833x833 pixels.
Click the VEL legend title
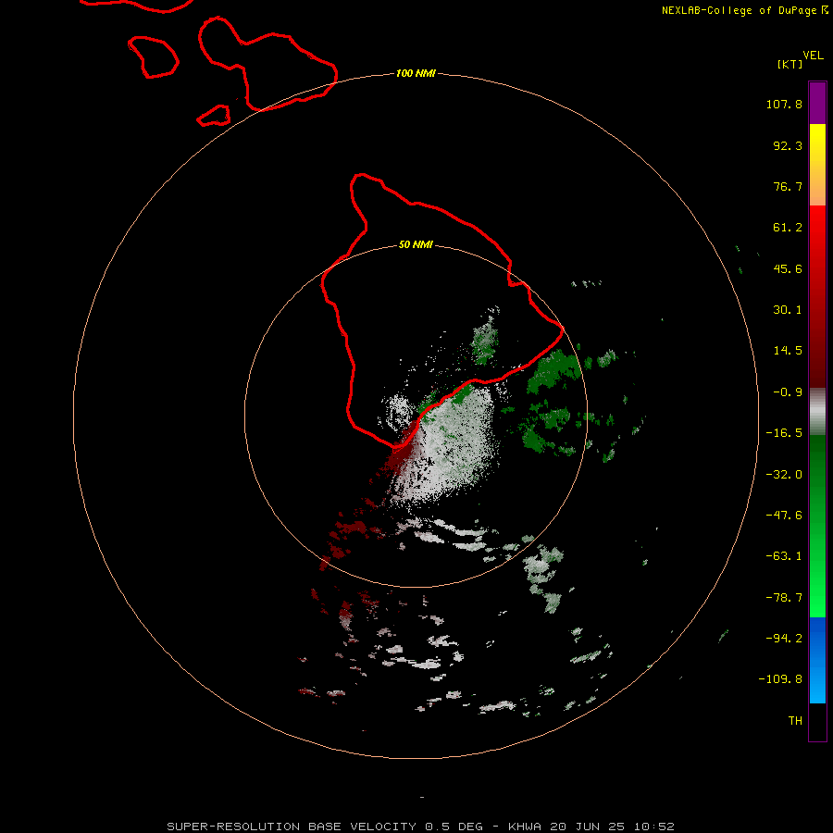[x=813, y=56]
